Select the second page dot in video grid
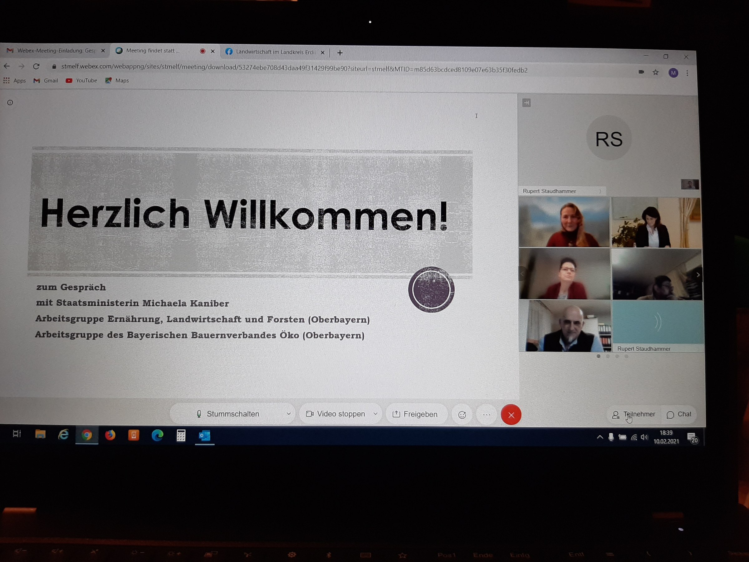Viewport: 749px width, 562px height. click(608, 356)
